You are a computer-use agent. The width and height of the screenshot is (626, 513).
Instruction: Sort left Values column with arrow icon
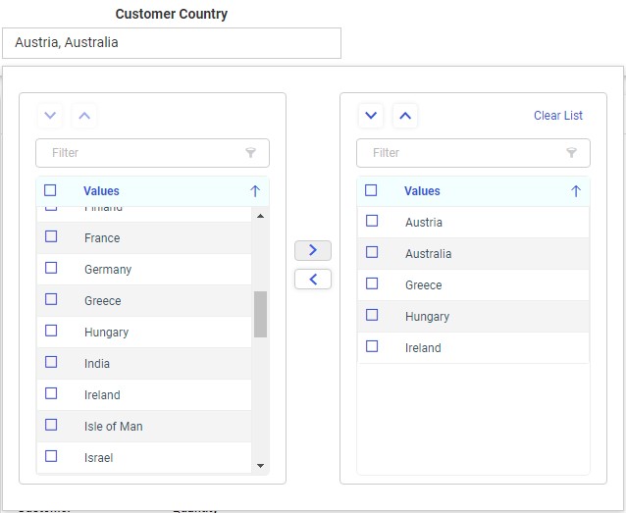(x=255, y=191)
